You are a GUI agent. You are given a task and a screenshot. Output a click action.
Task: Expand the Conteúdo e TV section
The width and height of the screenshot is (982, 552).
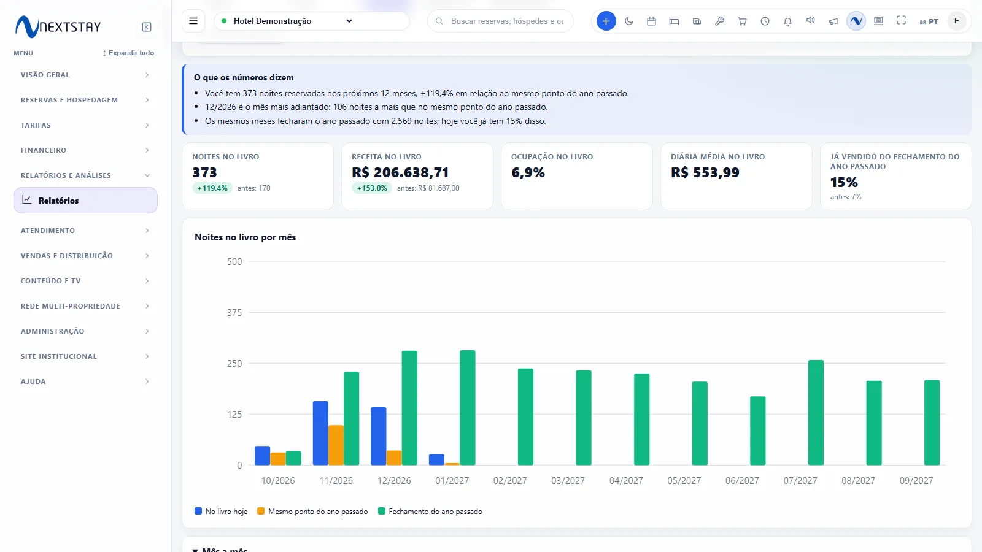(85, 281)
